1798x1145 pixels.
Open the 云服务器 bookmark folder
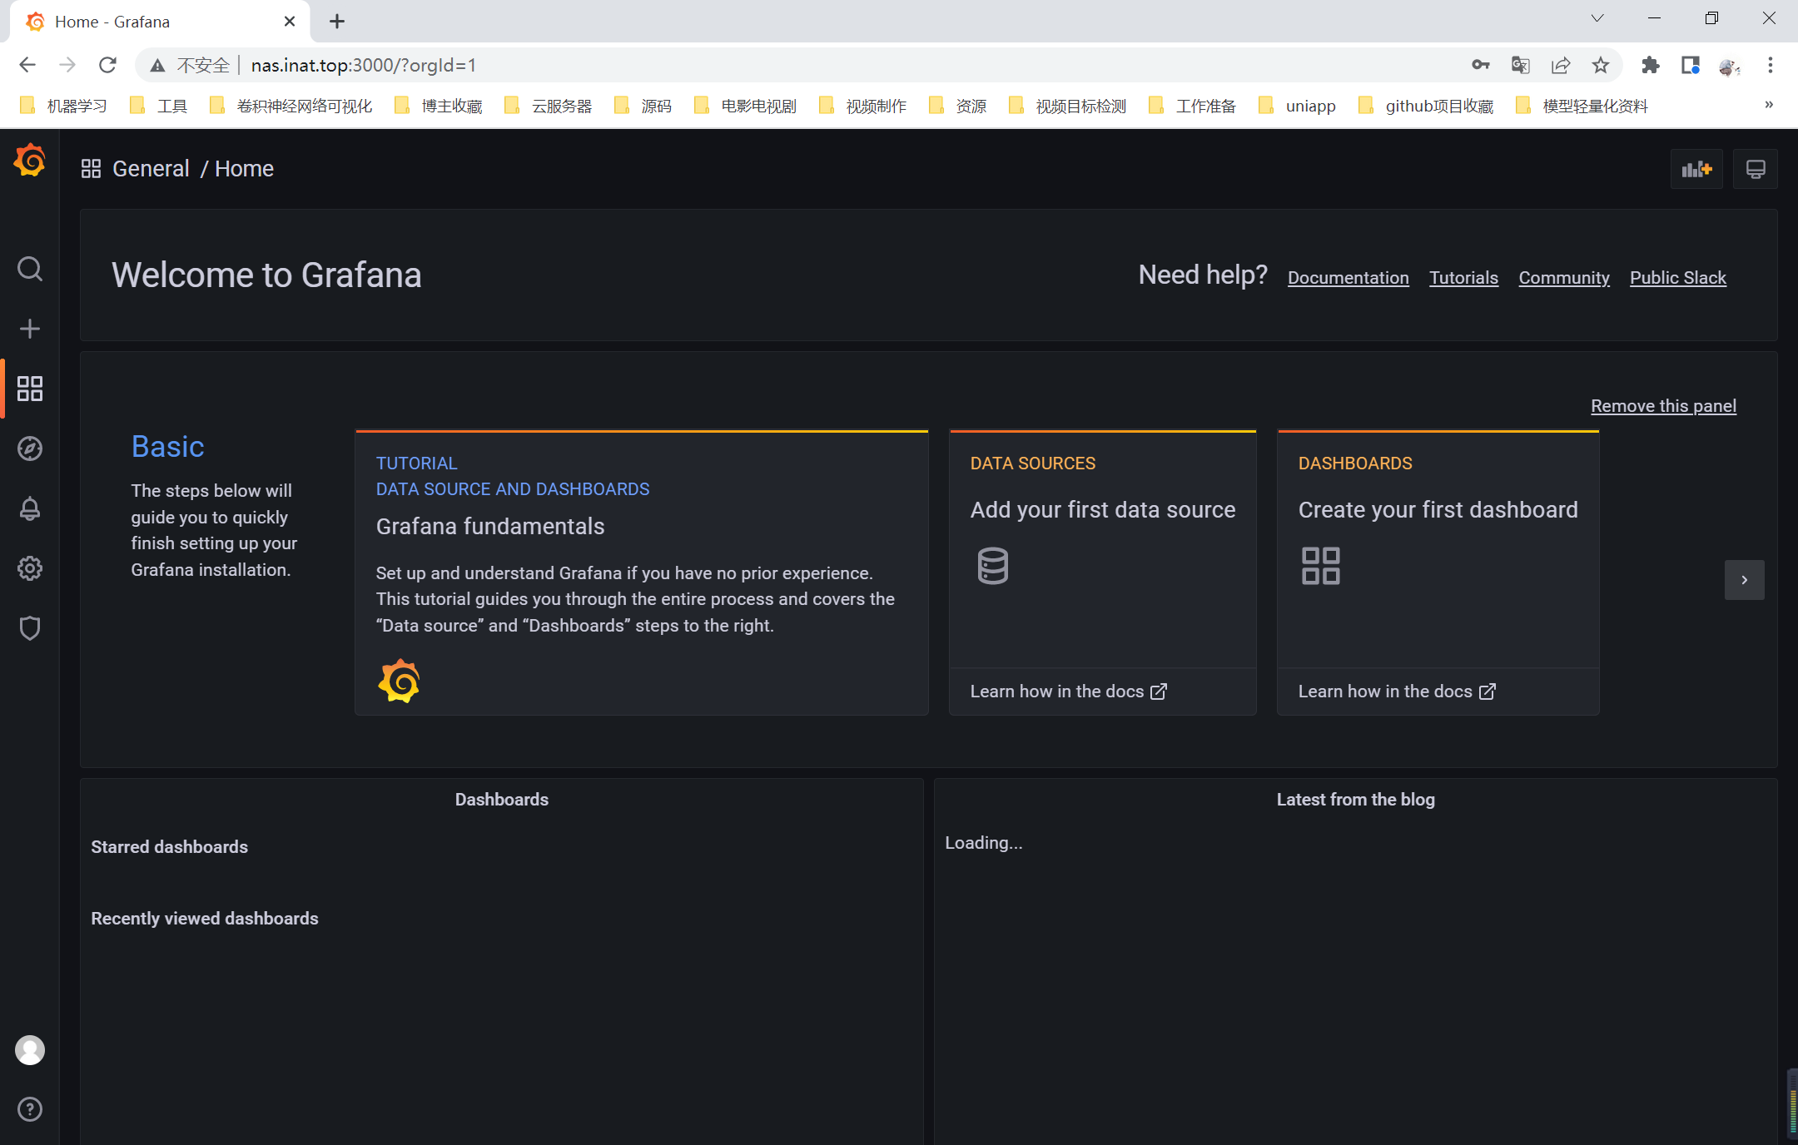549,106
